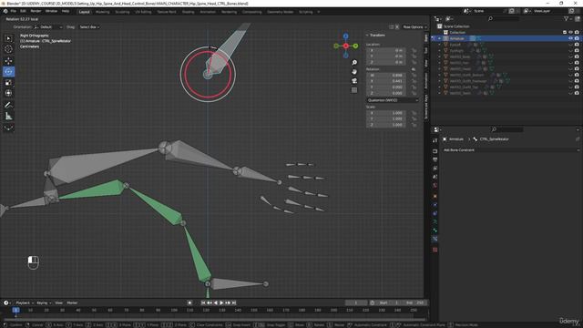Click the Location X value field
The width and height of the screenshot is (583, 328).
(x=386, y=50)
